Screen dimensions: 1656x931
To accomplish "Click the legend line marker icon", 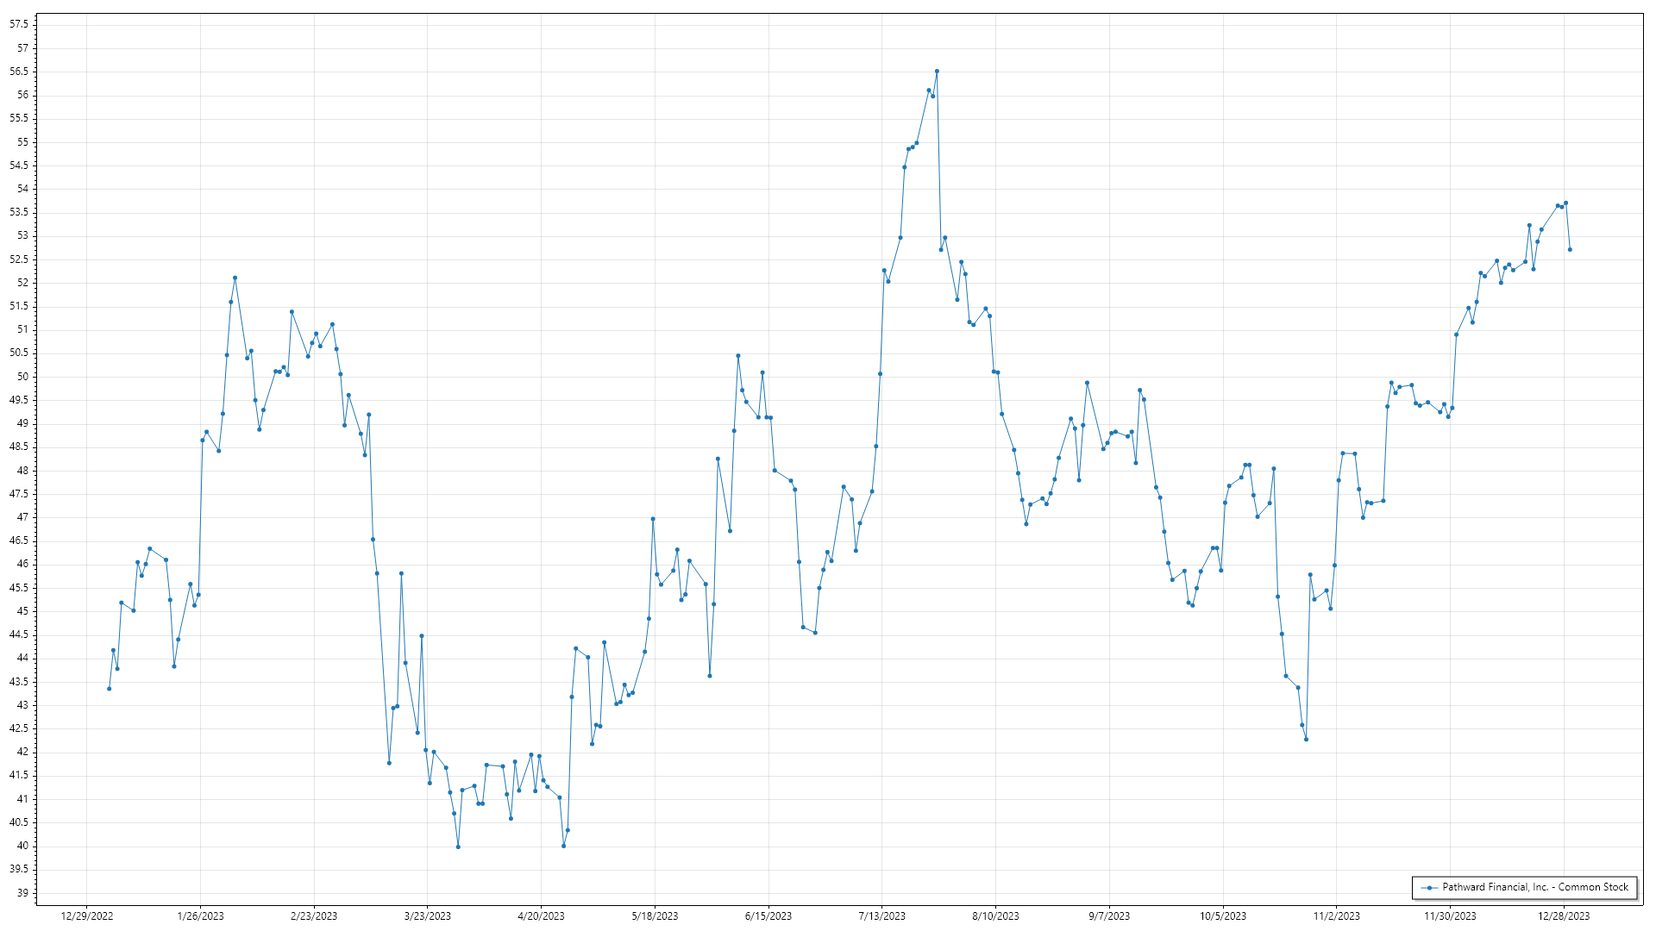I will [1430, 887].
